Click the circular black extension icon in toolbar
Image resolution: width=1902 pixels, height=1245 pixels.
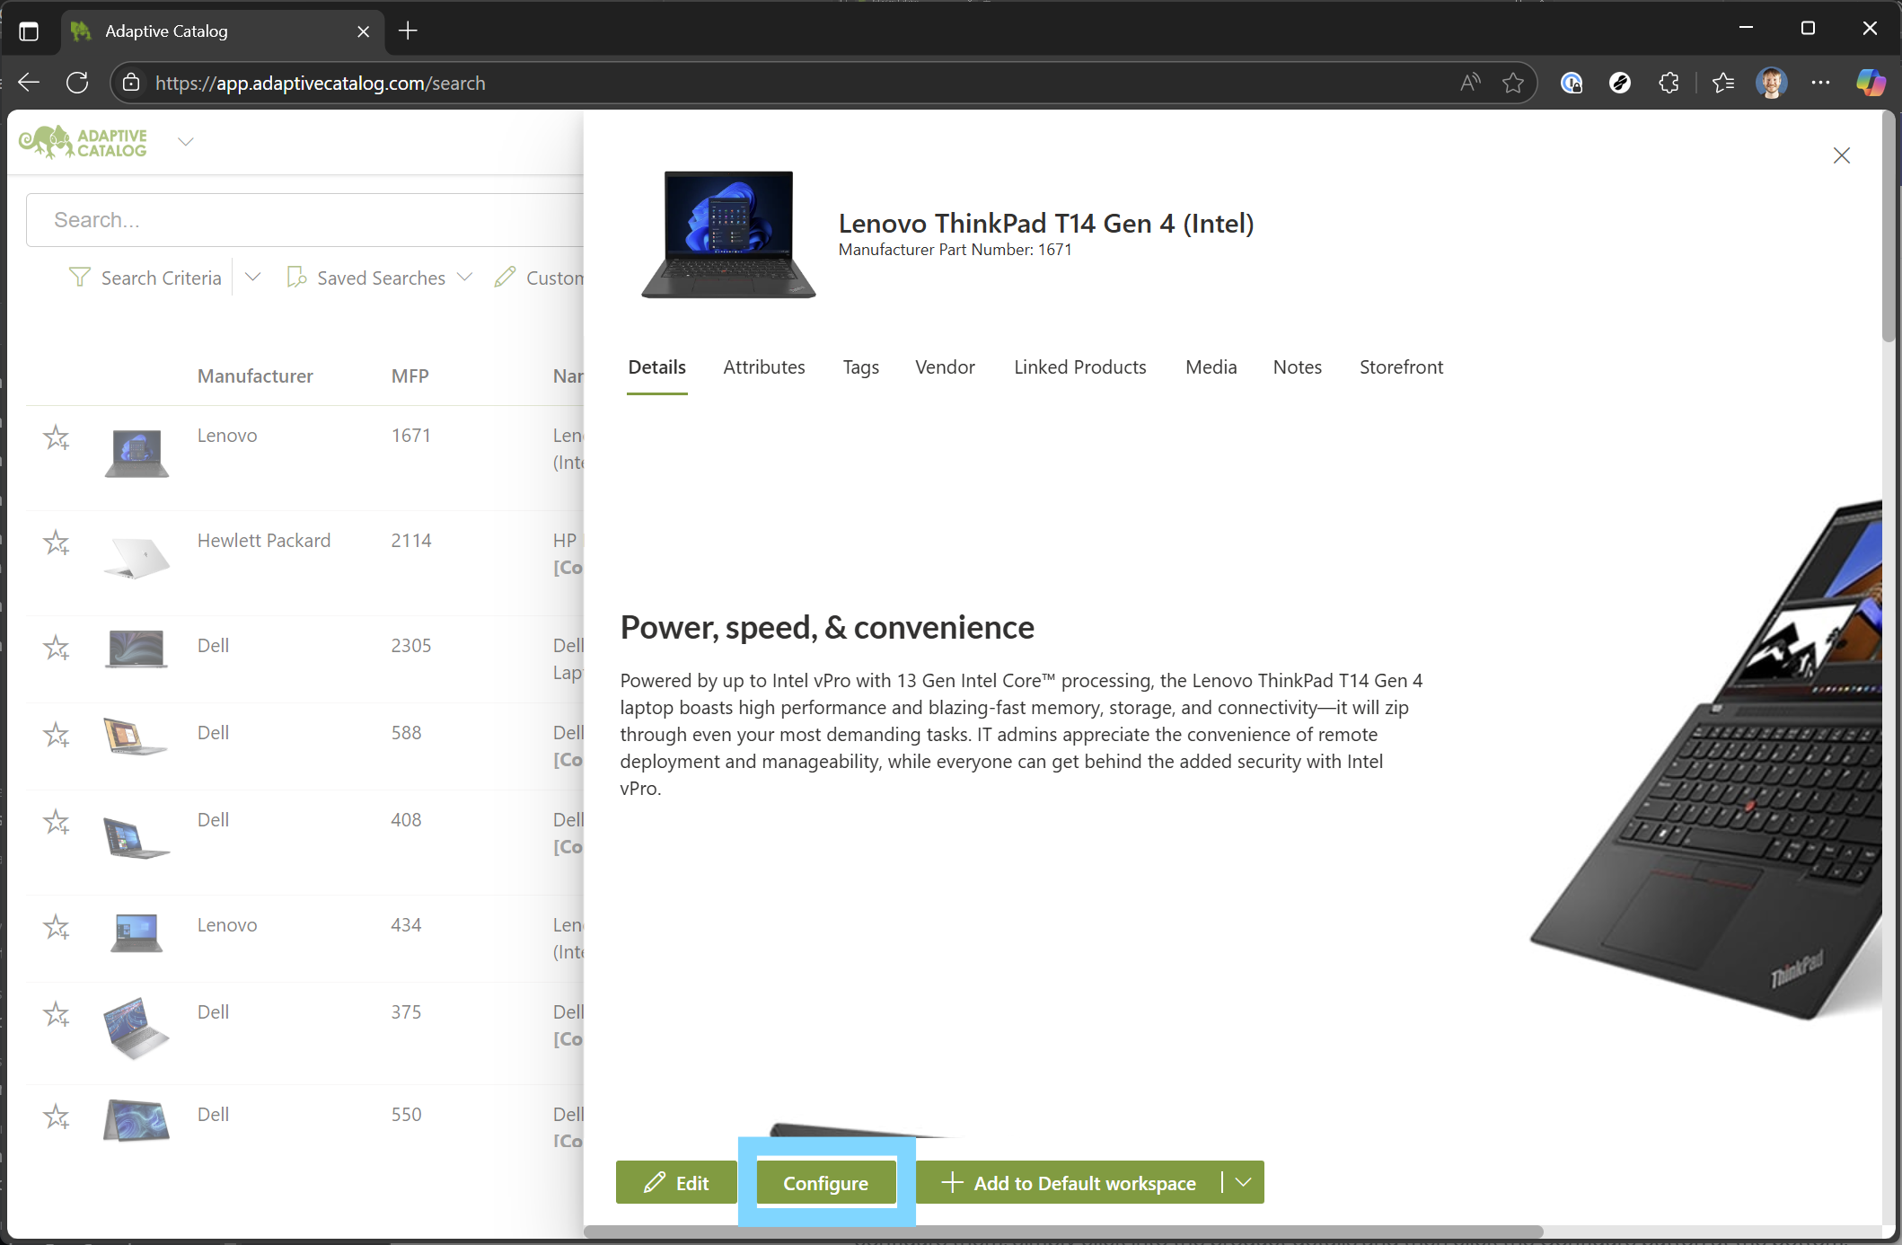[1620, 83]
